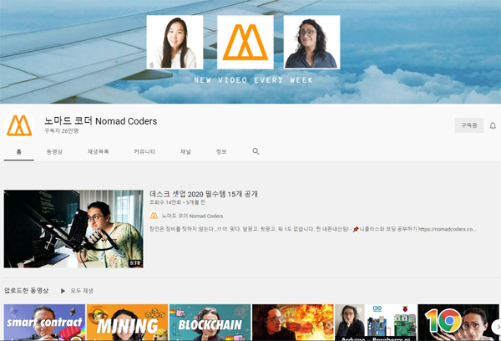Screen dimensions: 501x341
Task: Select the 홈 tab
Action: pos(19,151)
